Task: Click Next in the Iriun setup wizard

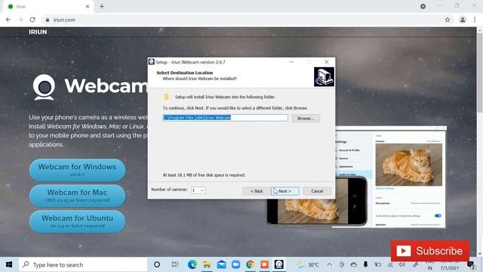Action: point(285,191)
